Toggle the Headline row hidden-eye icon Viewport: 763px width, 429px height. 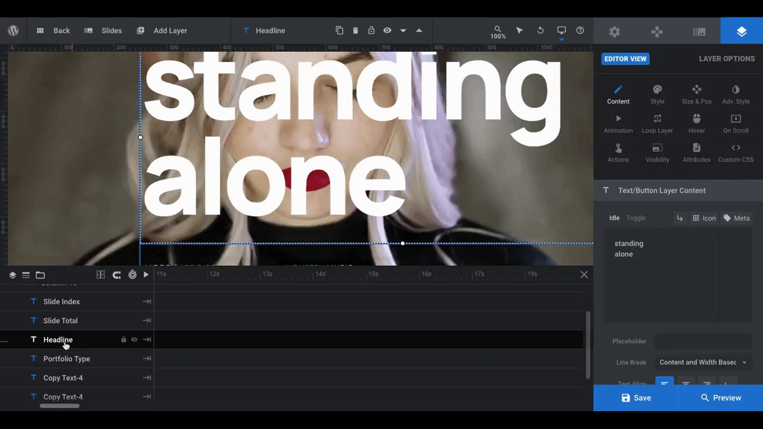pos(134,340)
